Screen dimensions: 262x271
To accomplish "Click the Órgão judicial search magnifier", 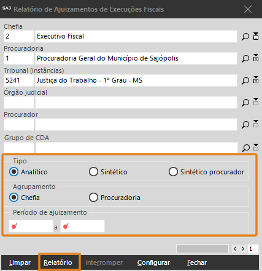I will coord(245,103).
